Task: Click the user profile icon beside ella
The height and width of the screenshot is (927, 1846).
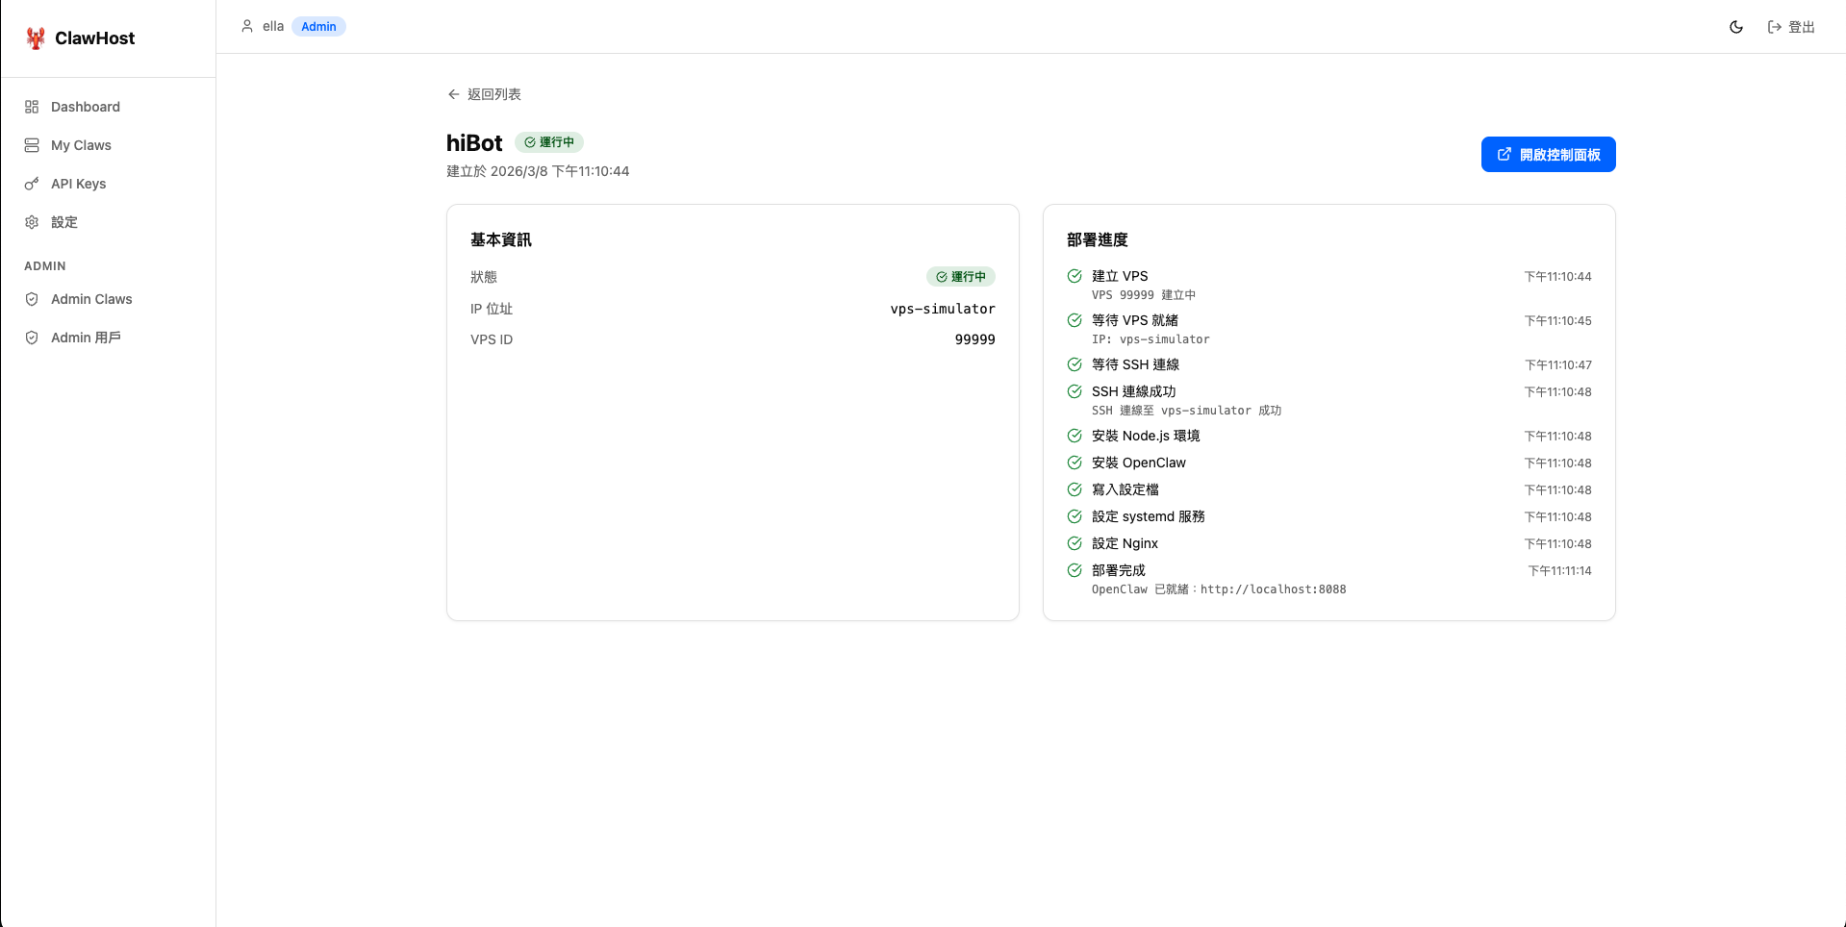Action: tap(247, 26)
